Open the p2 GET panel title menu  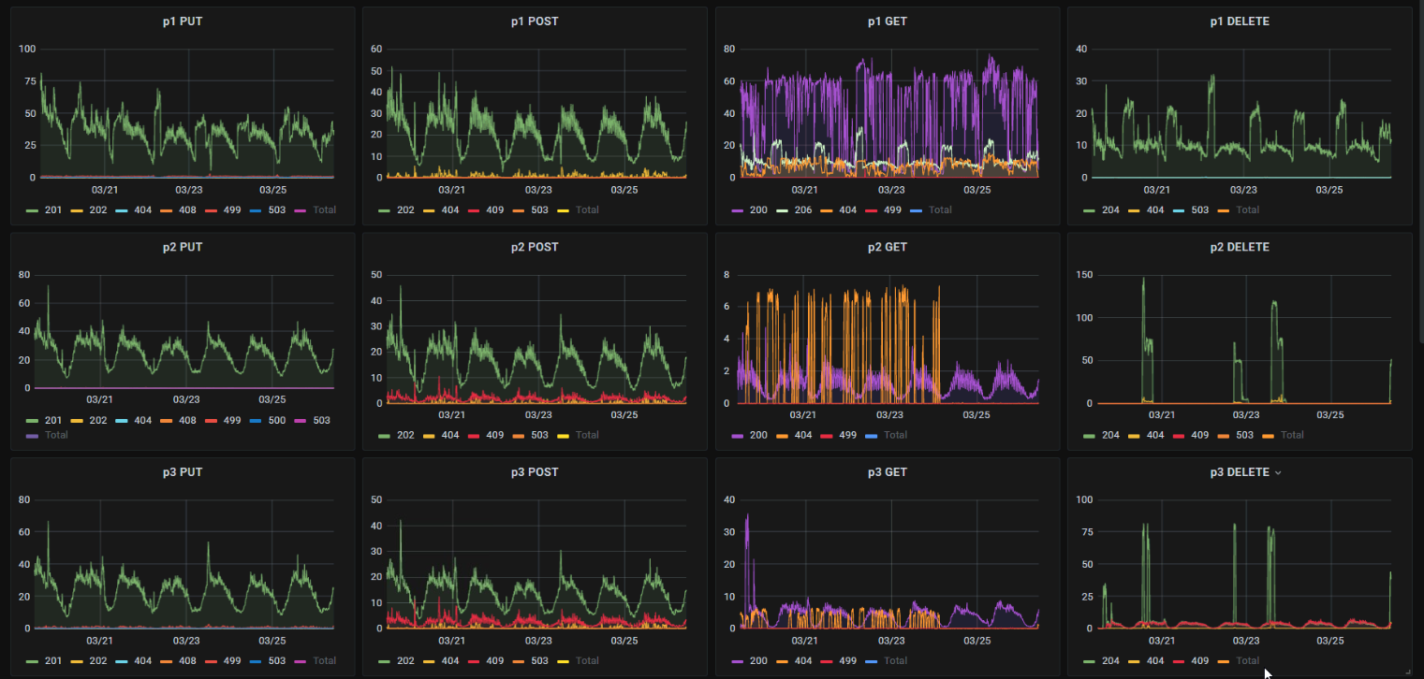coord(888,247)
